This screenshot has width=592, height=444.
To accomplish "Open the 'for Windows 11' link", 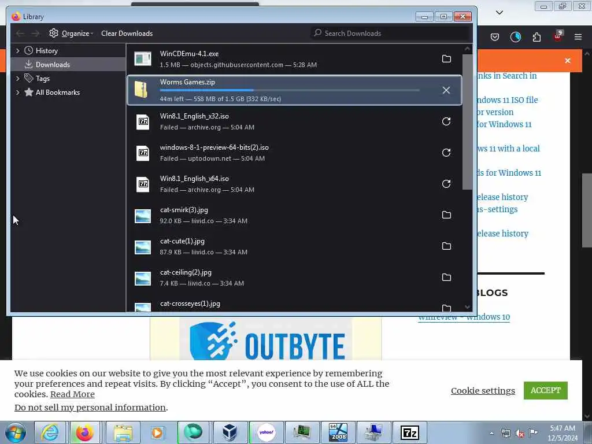I will click(504, 124).
